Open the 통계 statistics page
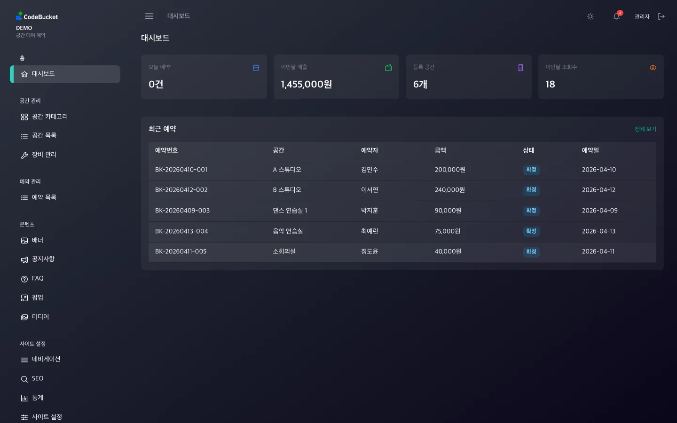The width and height of the screenshot is (677, 423). pos(37,398)
